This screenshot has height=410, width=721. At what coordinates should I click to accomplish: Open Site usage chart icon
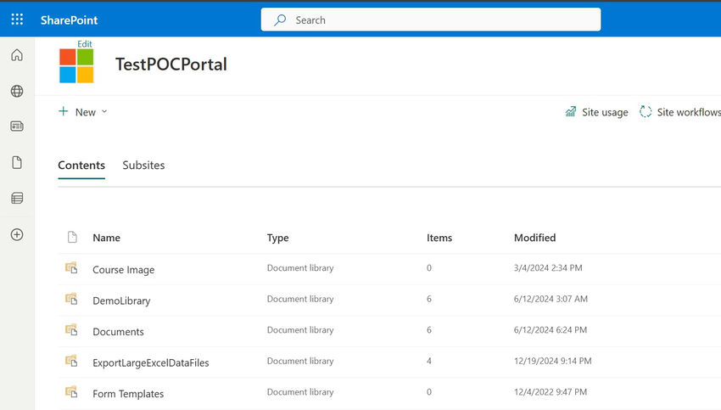[x=571, y=112]
